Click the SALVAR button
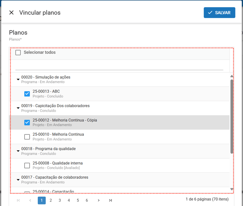The height and width of the screenshot is (206, 243). click(x=219, y=13)
